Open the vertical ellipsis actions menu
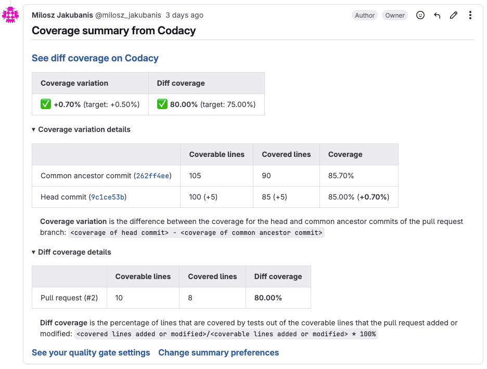The height and width of the screenshot is (369, 487). pyautogui.click(x=470, y=15)
